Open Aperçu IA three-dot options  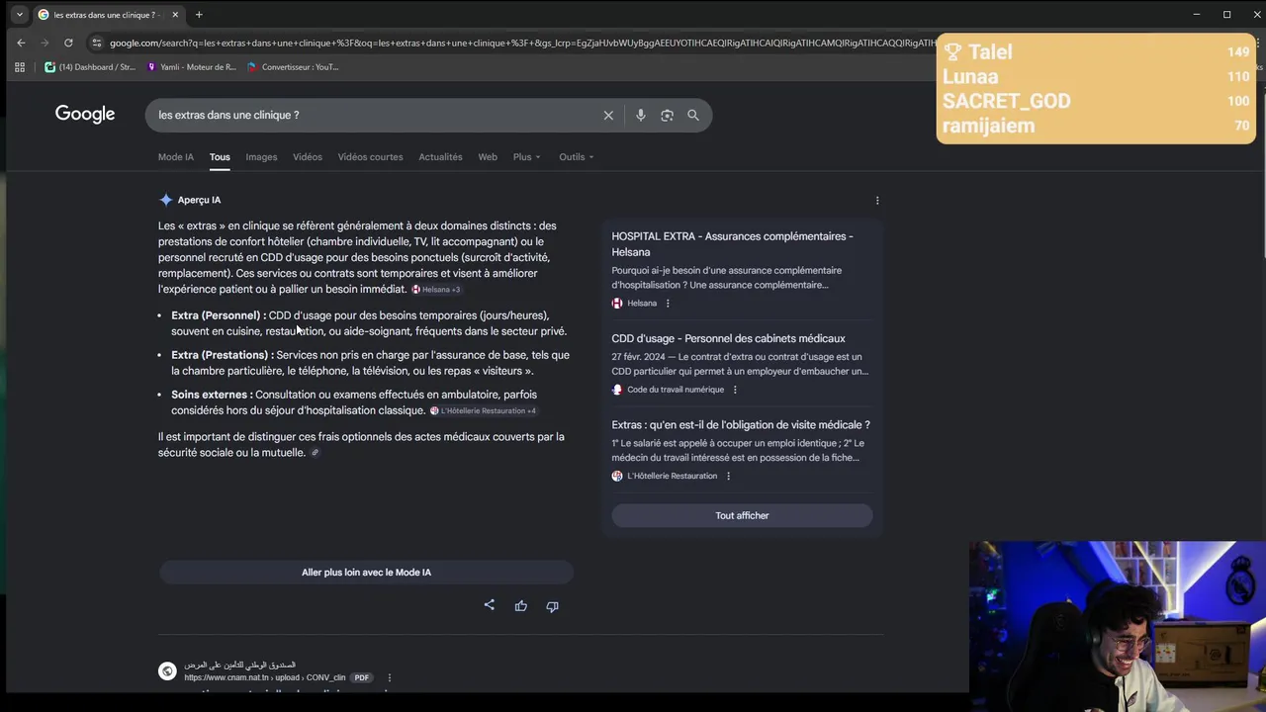[x=877, y=201]
